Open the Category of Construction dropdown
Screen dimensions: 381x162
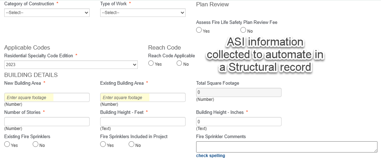[x=47, y=13]
